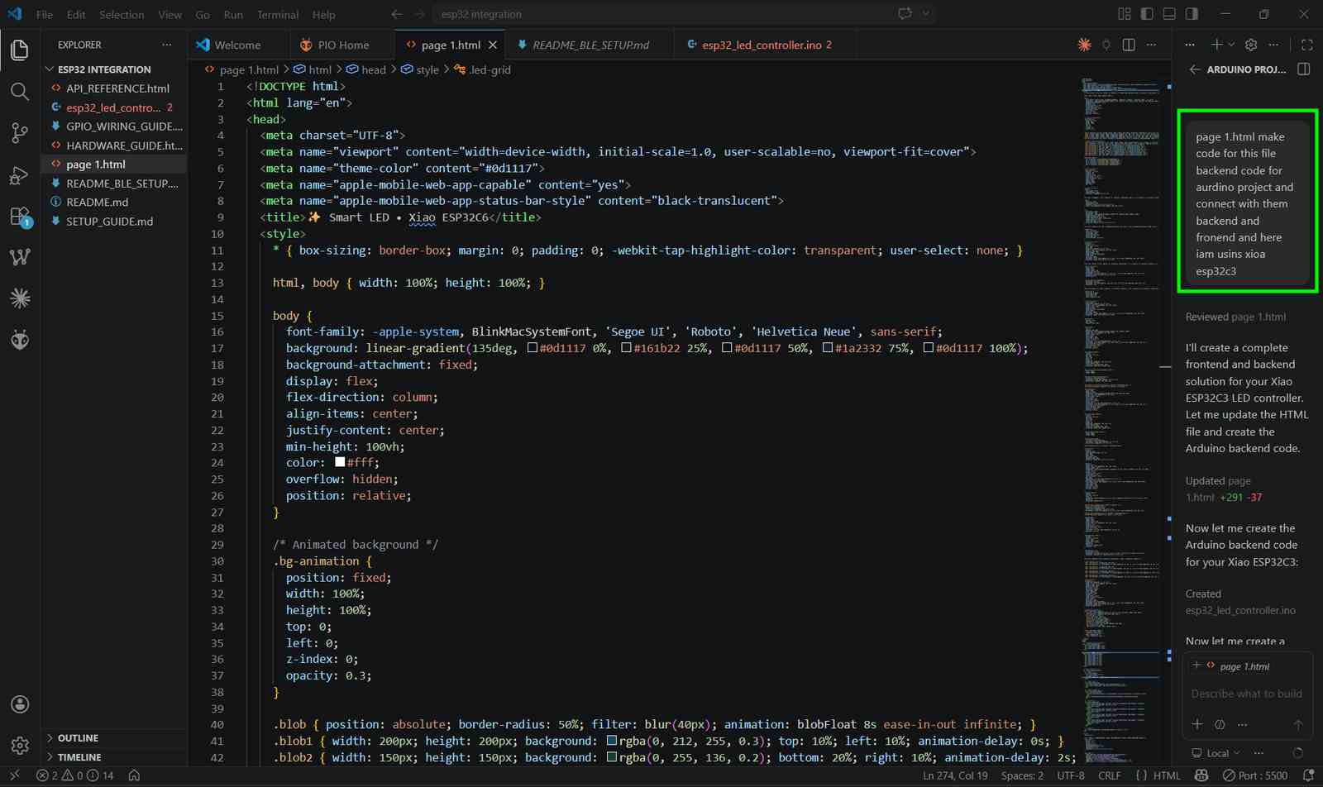Open the Accounts icon in activity bar
1323x787 pixels.
pos(20,704)
